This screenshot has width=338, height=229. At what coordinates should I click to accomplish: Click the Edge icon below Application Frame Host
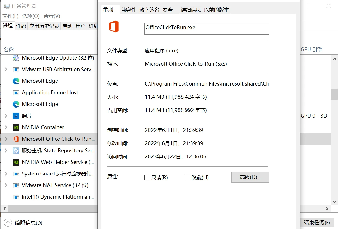pyautogui.click(x=16, y=104)
